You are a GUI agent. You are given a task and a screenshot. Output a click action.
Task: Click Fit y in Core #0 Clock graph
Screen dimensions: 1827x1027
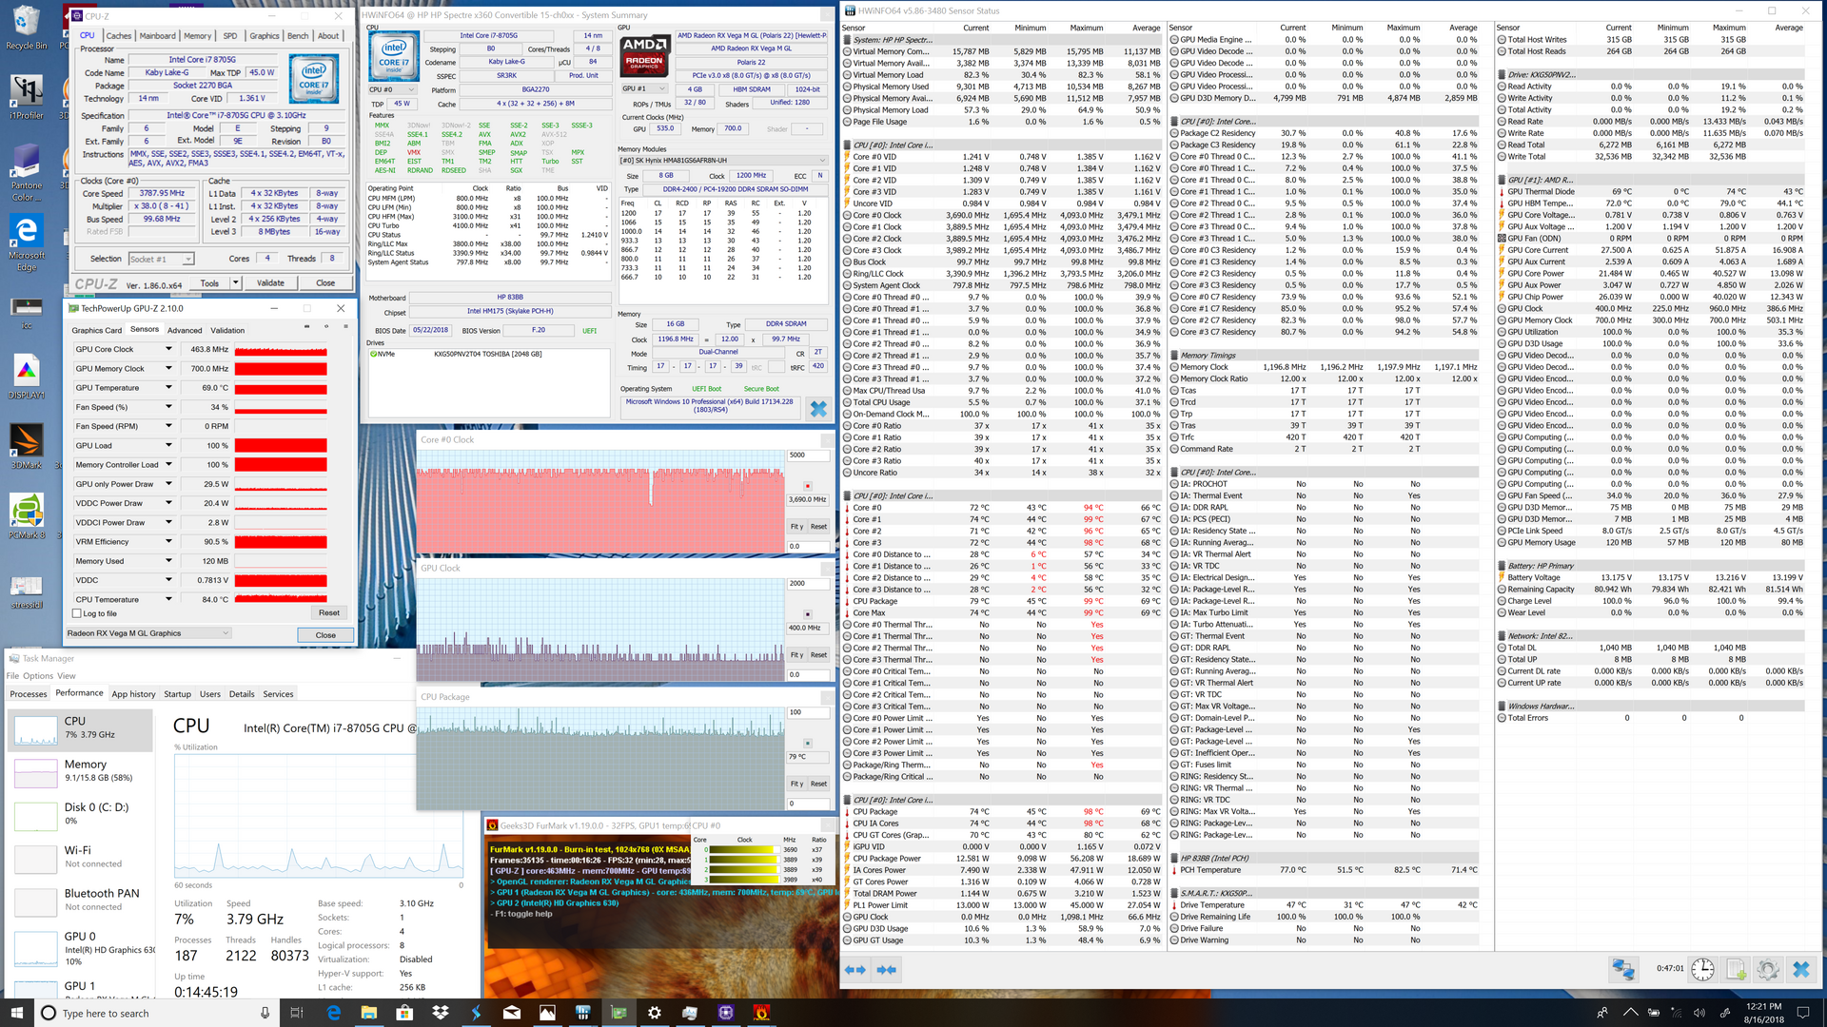796,527
